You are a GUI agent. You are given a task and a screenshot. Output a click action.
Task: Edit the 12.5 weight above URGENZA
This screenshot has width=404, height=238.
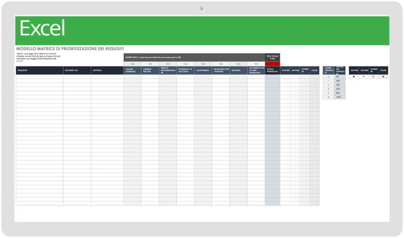[238, 64]
